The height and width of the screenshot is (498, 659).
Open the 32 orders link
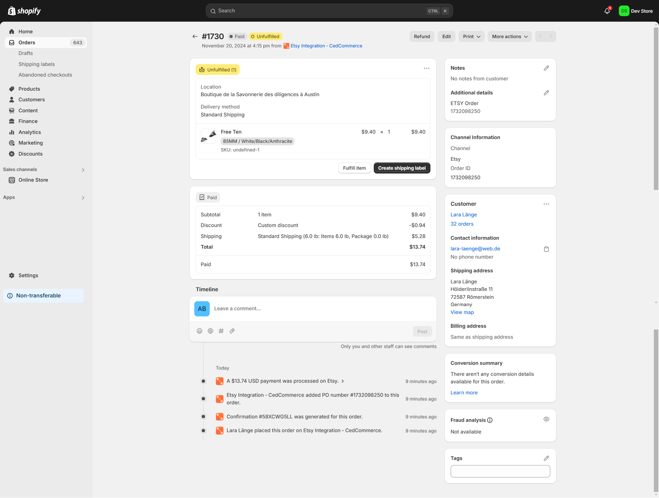462,224
